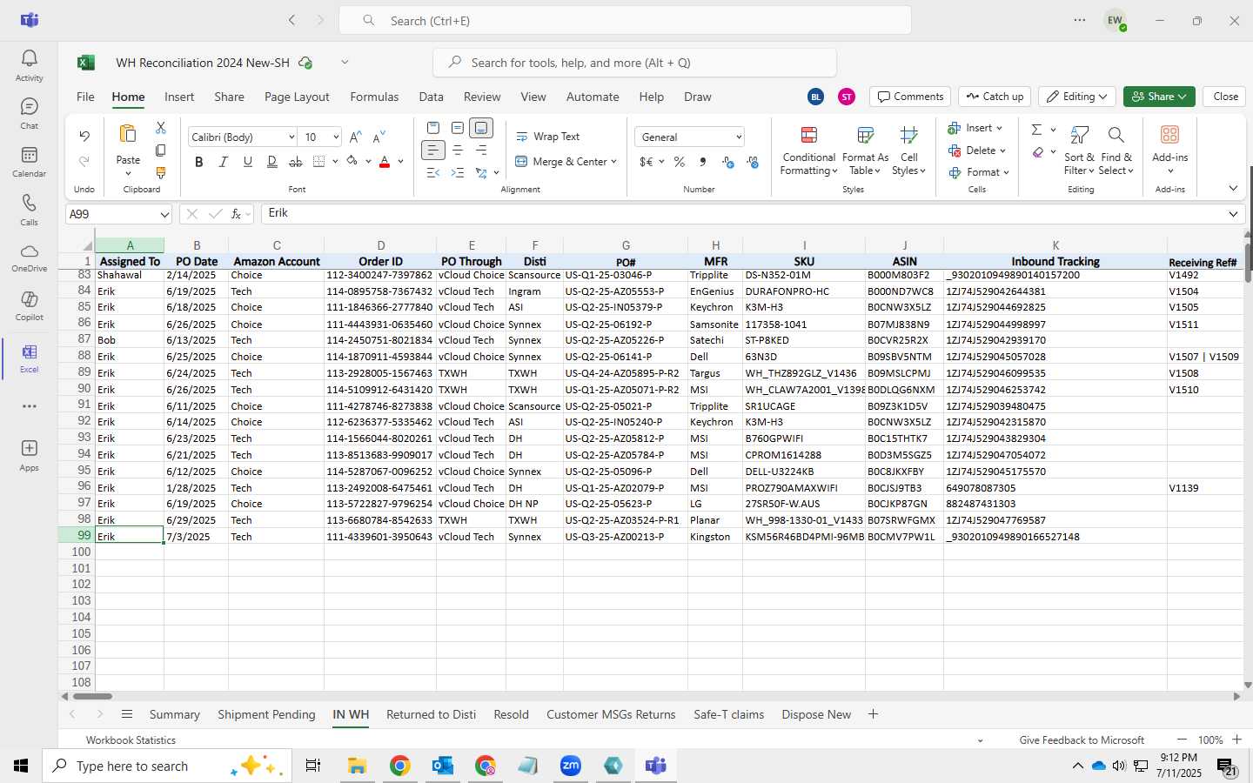Open Apps in Teams sidebar
The height and width of the screenshot is (783, 1253).
coord(29,455)
